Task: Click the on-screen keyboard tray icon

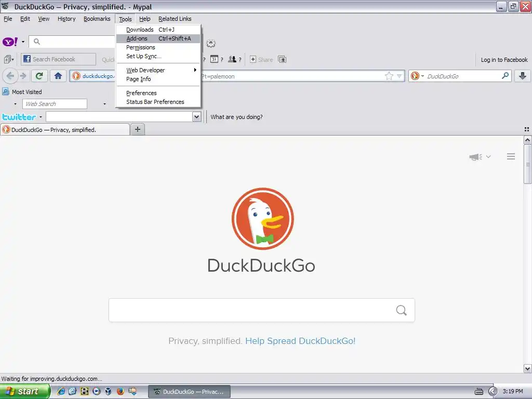Action: click(478, 392)
